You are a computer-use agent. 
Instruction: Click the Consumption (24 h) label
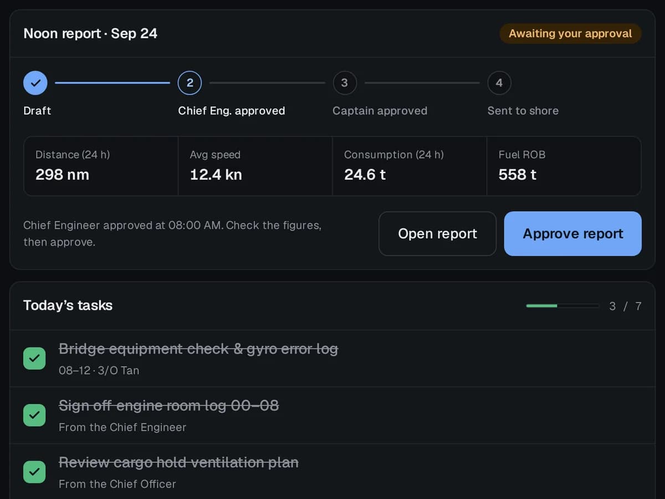[x=394, y=155]
